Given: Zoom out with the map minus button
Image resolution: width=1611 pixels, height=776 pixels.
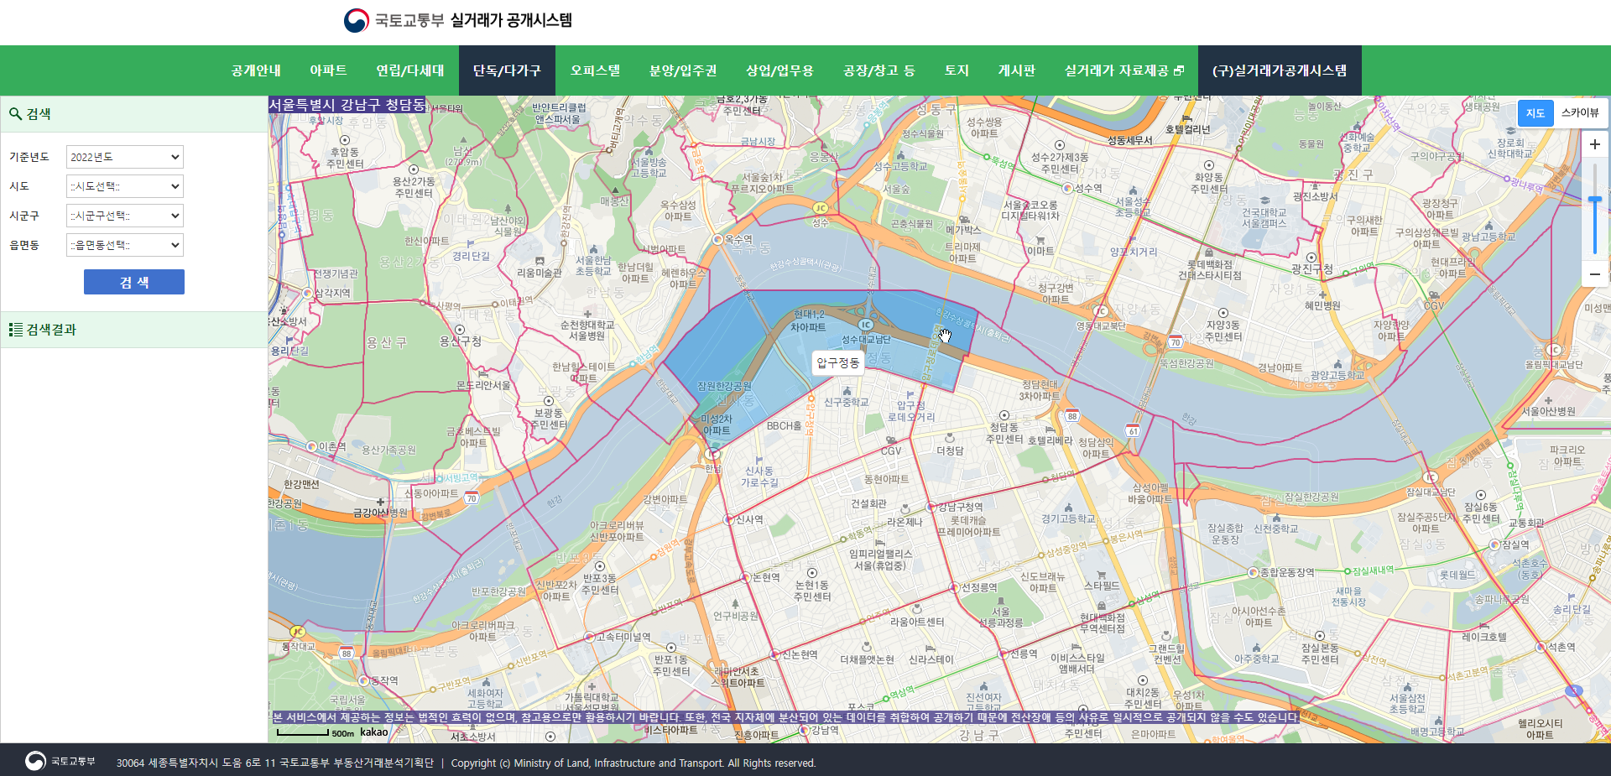Looking at the screenshot, I should click(x=1594, y=273).
